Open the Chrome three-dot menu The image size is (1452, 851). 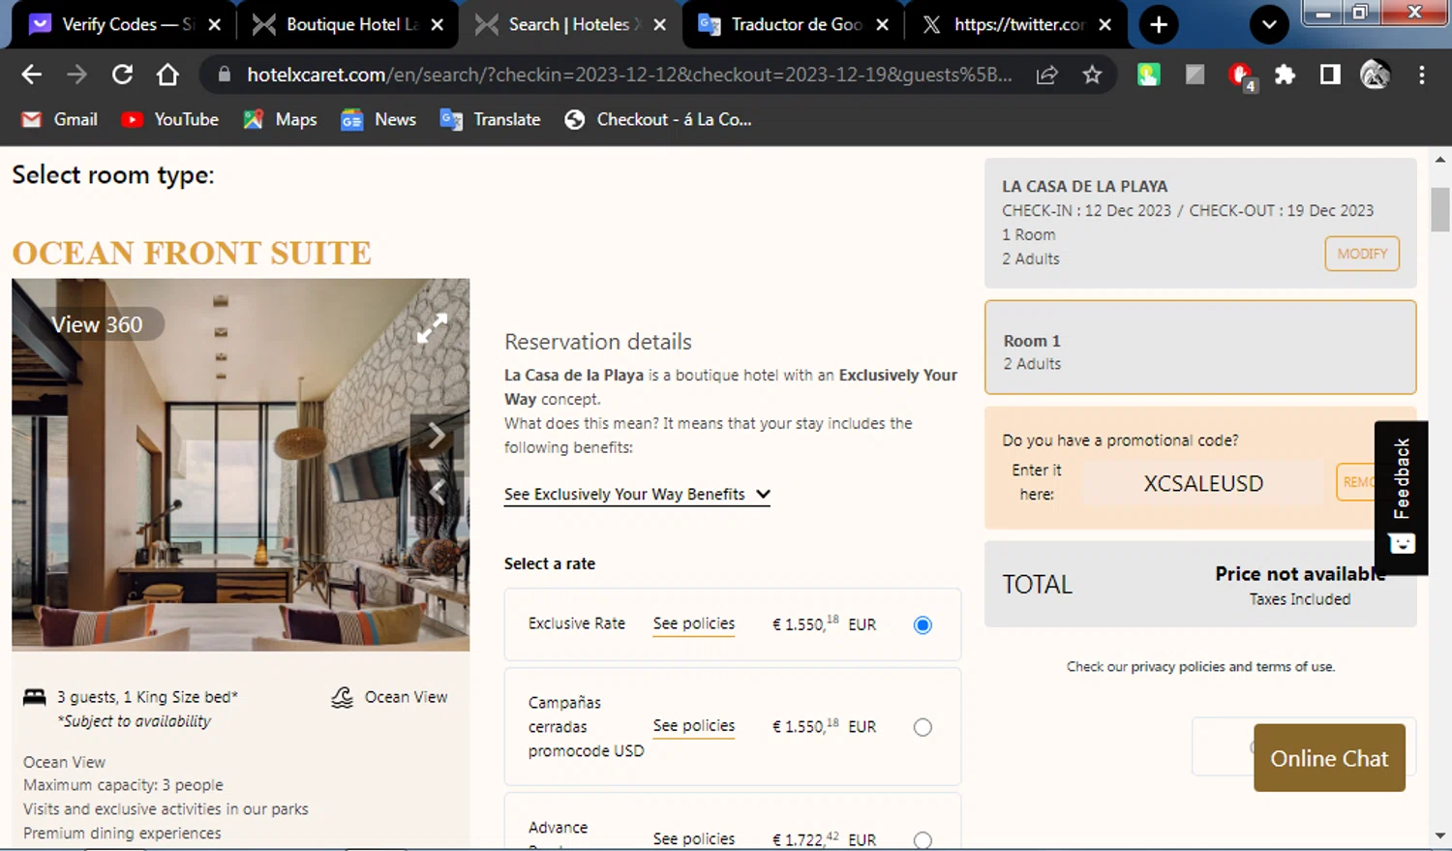(1421, 75)
